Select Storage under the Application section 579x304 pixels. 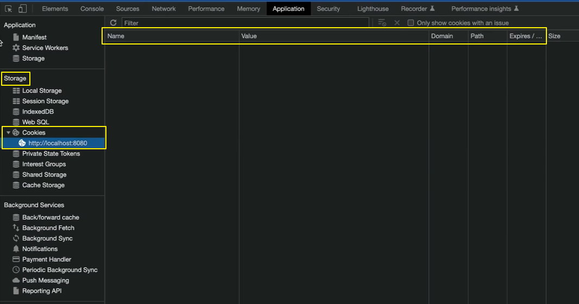point(33,58)
